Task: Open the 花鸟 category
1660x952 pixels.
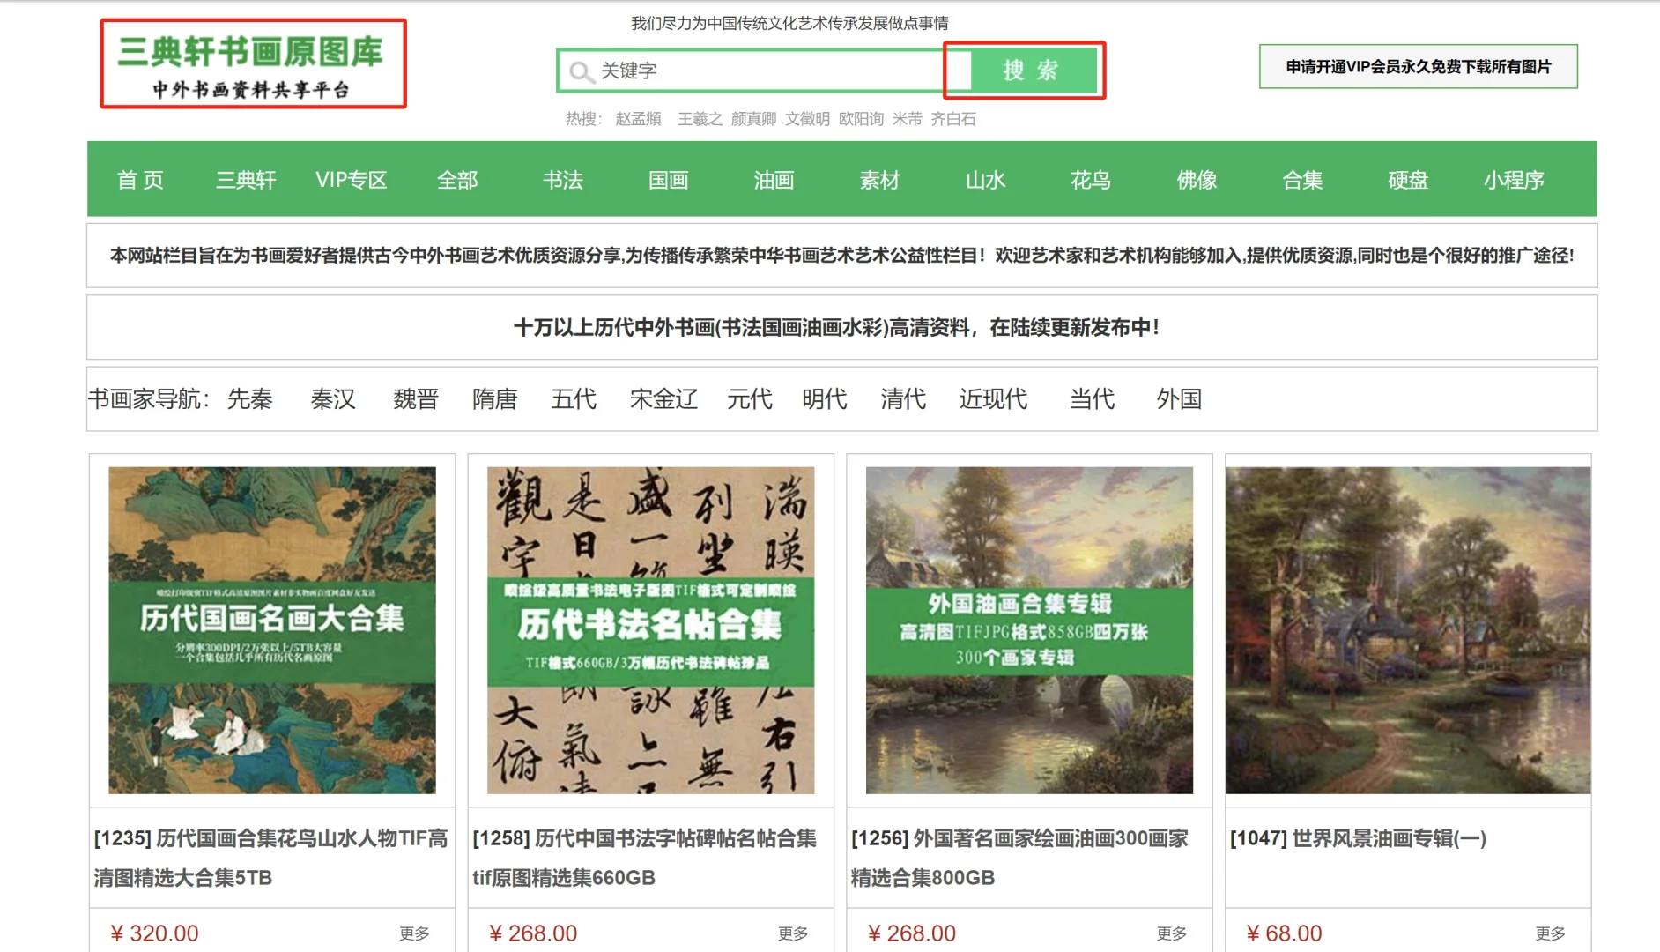Action: coord(1091,180)
